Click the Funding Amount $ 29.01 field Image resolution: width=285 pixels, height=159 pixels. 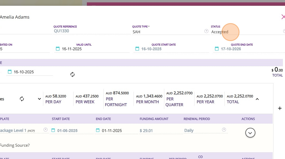point(161,130)
